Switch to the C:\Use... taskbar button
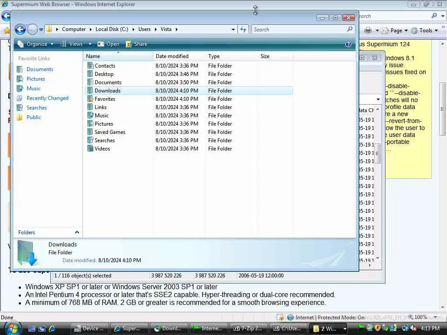The image size is (447, 335). click(288, 328)
